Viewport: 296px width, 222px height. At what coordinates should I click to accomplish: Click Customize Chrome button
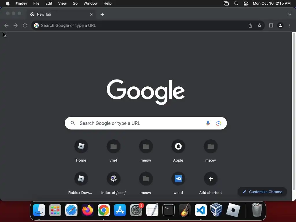click(262, 192)
